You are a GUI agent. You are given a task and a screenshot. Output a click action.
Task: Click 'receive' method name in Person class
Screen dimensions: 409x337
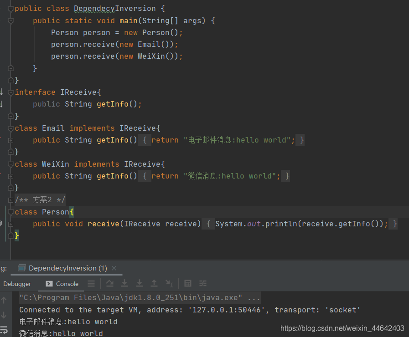[x=104, y=224]
